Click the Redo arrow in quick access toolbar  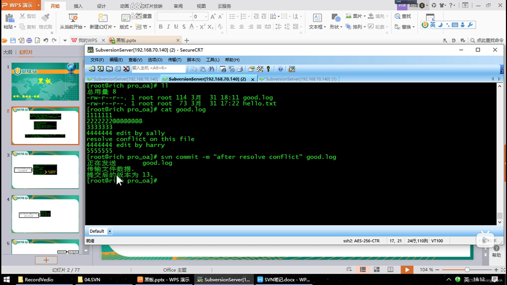coord(54,40)
